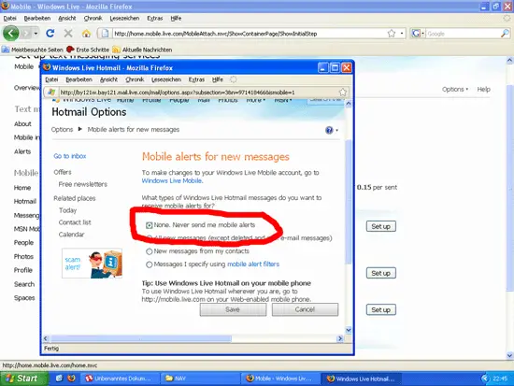Click the green back arrow button
The image size is (514, 386).
point(11,33)
